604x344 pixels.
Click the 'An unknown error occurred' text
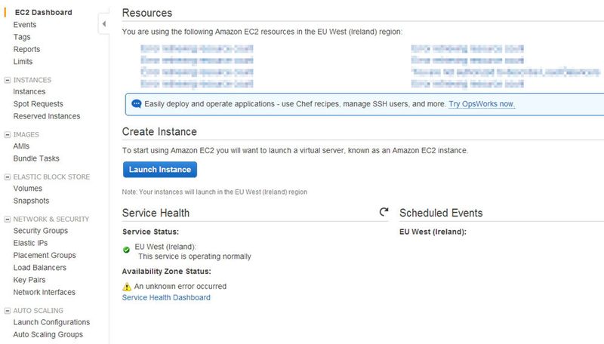click(180, 286)
